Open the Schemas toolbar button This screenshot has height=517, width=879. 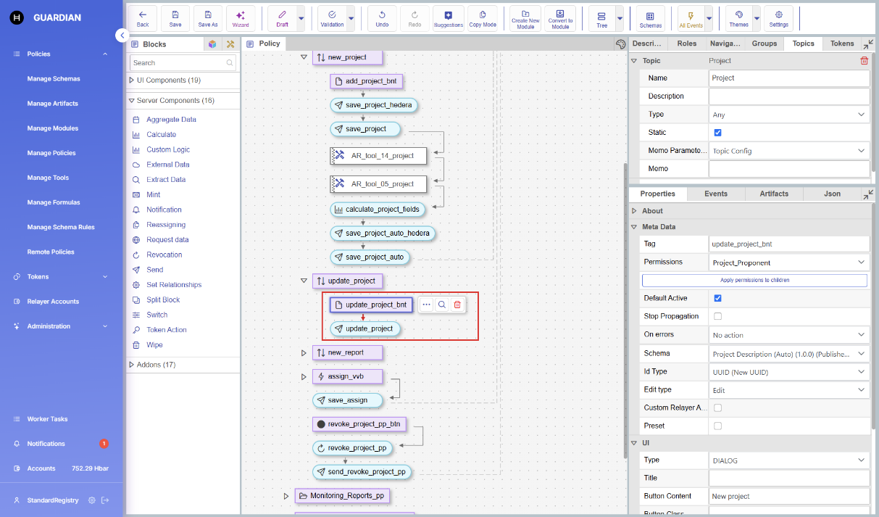pyautogui.click(x=650, y=17)
